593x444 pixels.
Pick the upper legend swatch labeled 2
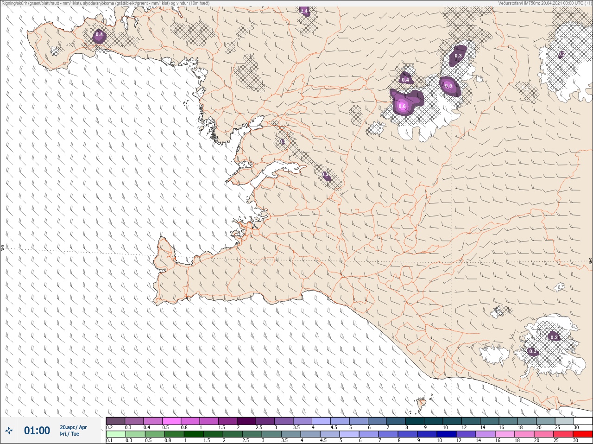pyautogui.click(x=246, y=421)
